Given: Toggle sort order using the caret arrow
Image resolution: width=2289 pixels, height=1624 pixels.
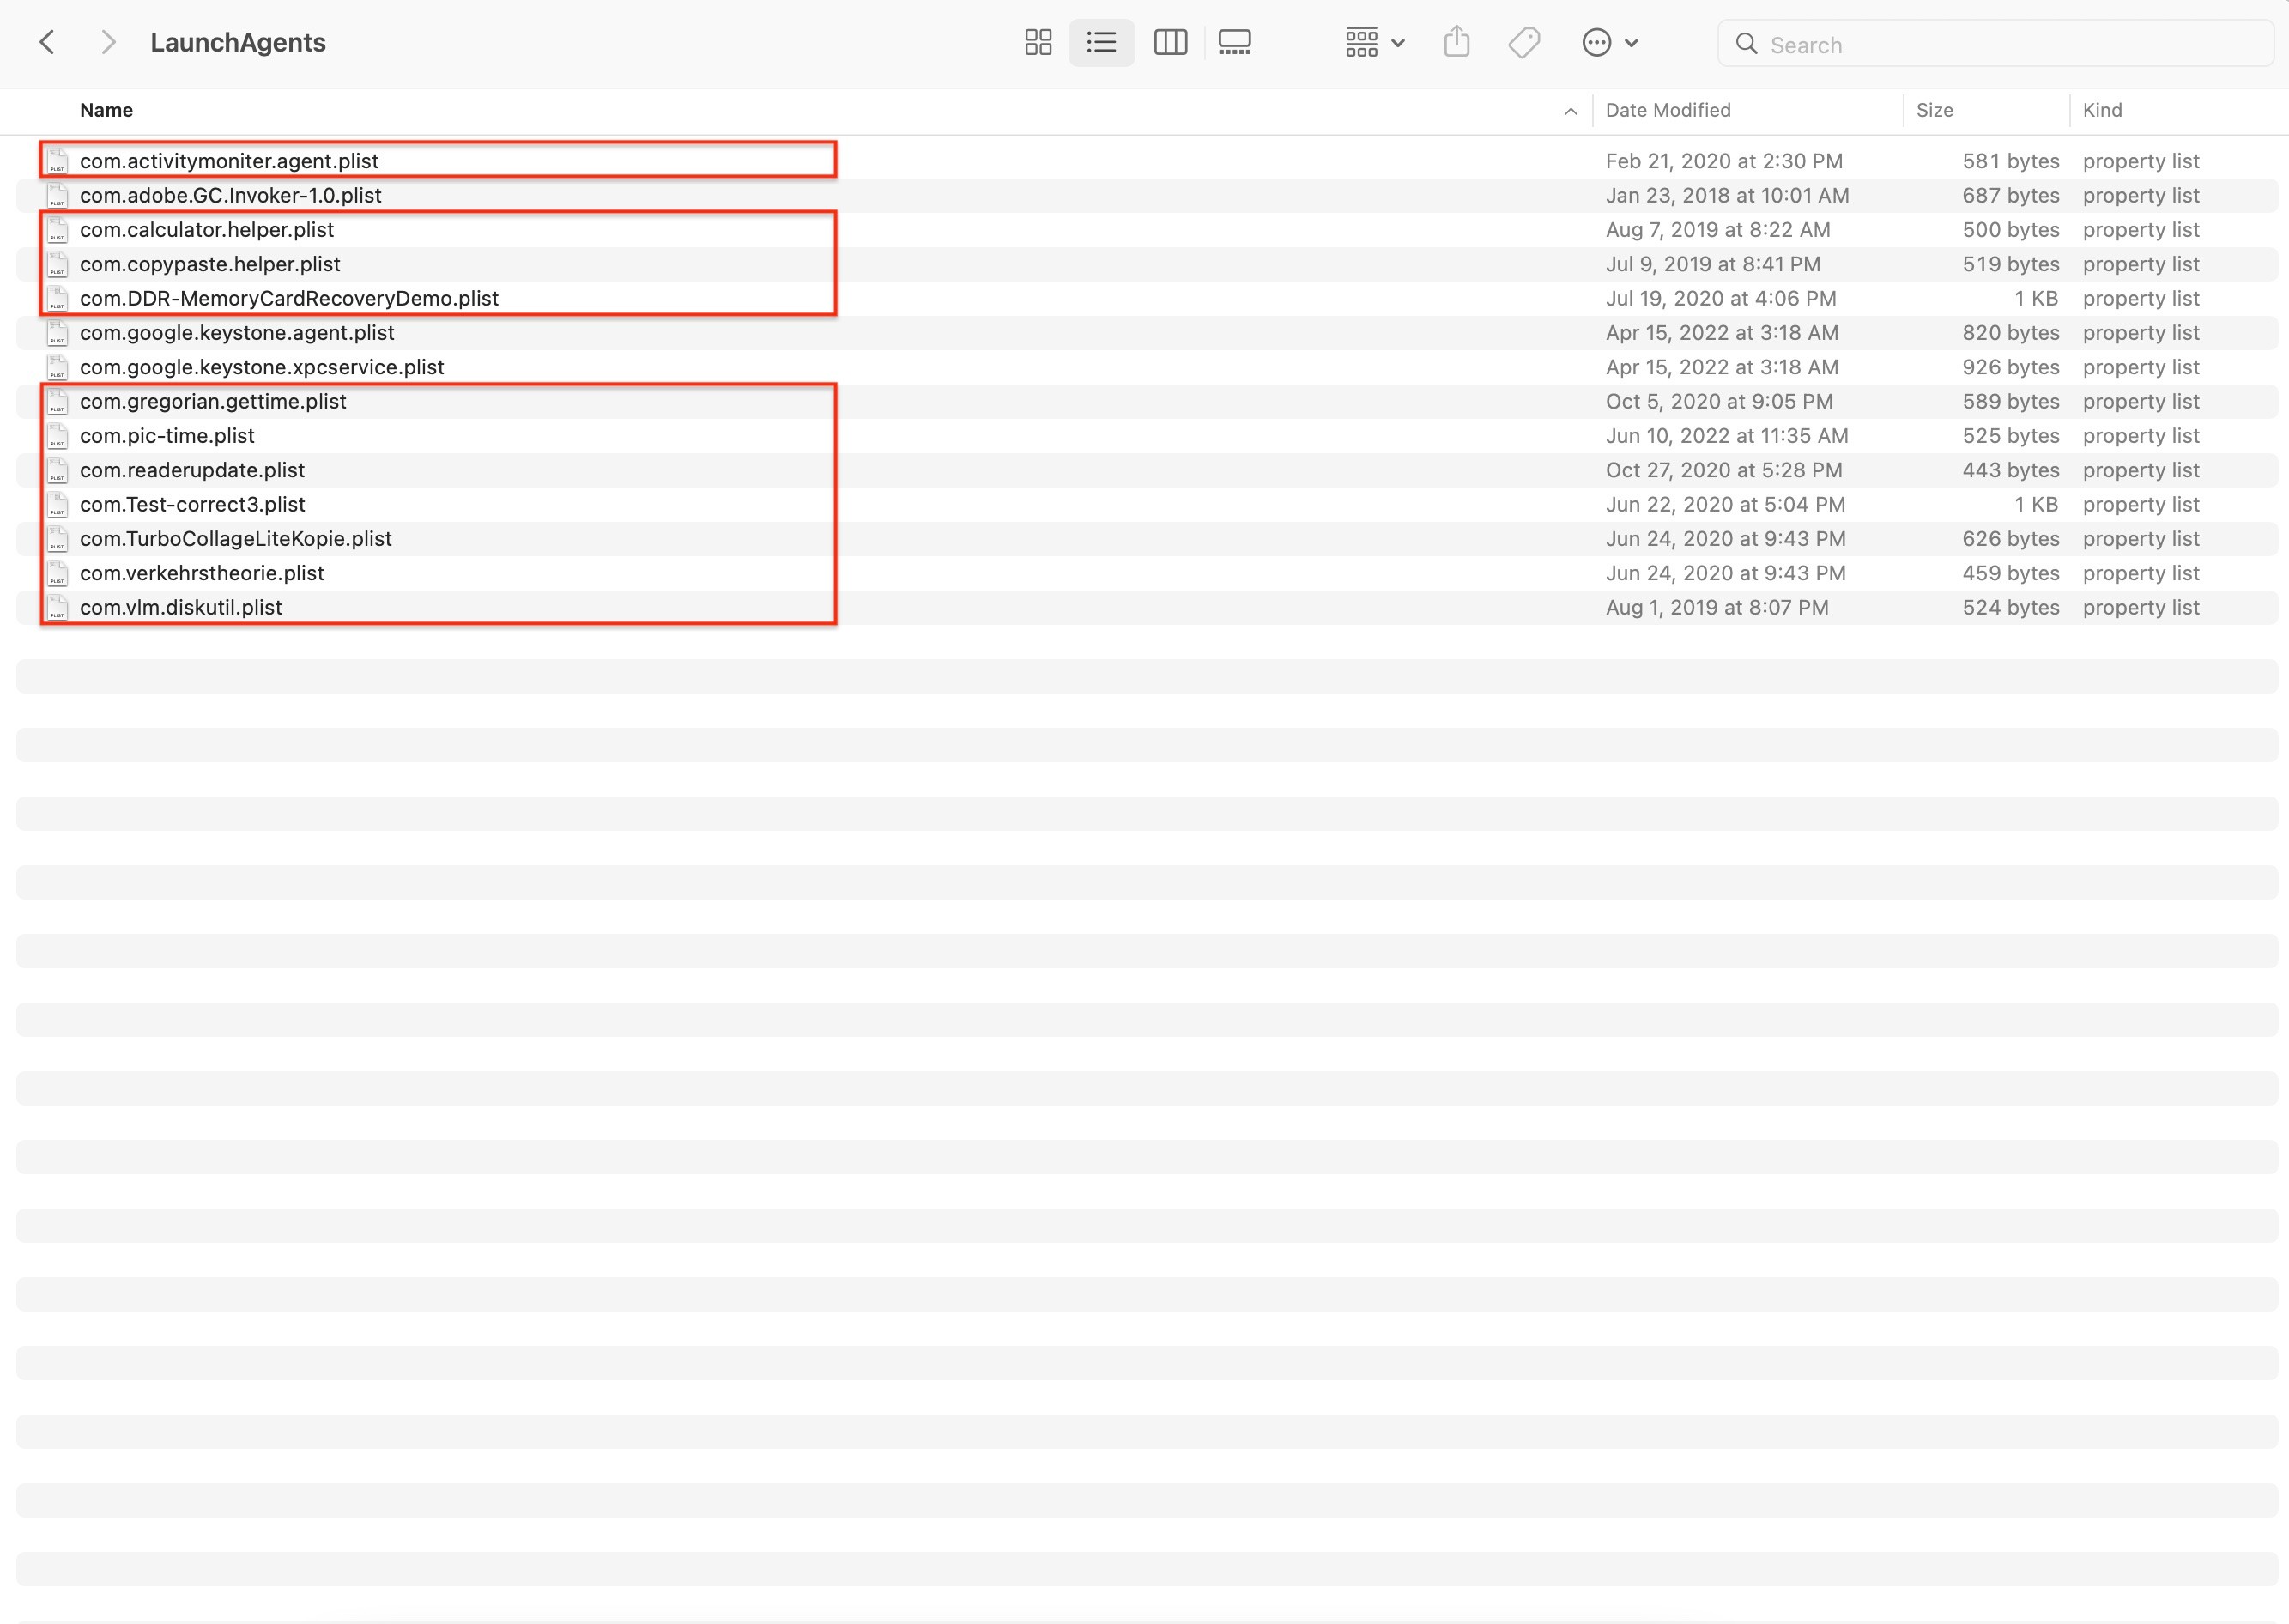Looking at the screenshot, I should (x=1570, y=111).
